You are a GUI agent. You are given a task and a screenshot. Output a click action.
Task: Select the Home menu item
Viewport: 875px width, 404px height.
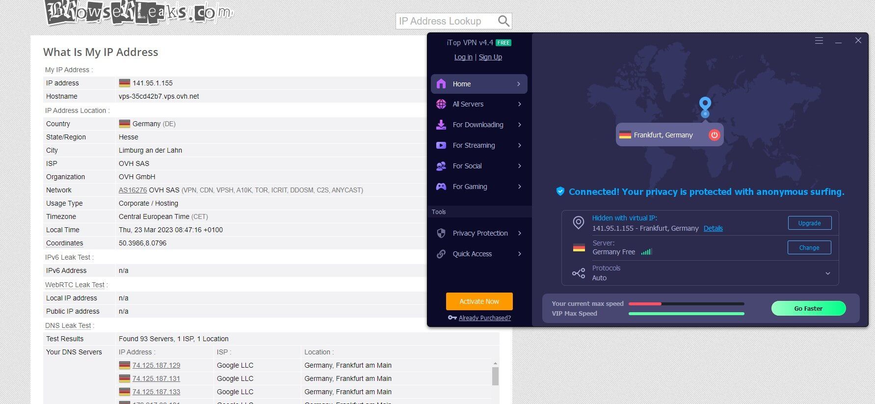479,84
